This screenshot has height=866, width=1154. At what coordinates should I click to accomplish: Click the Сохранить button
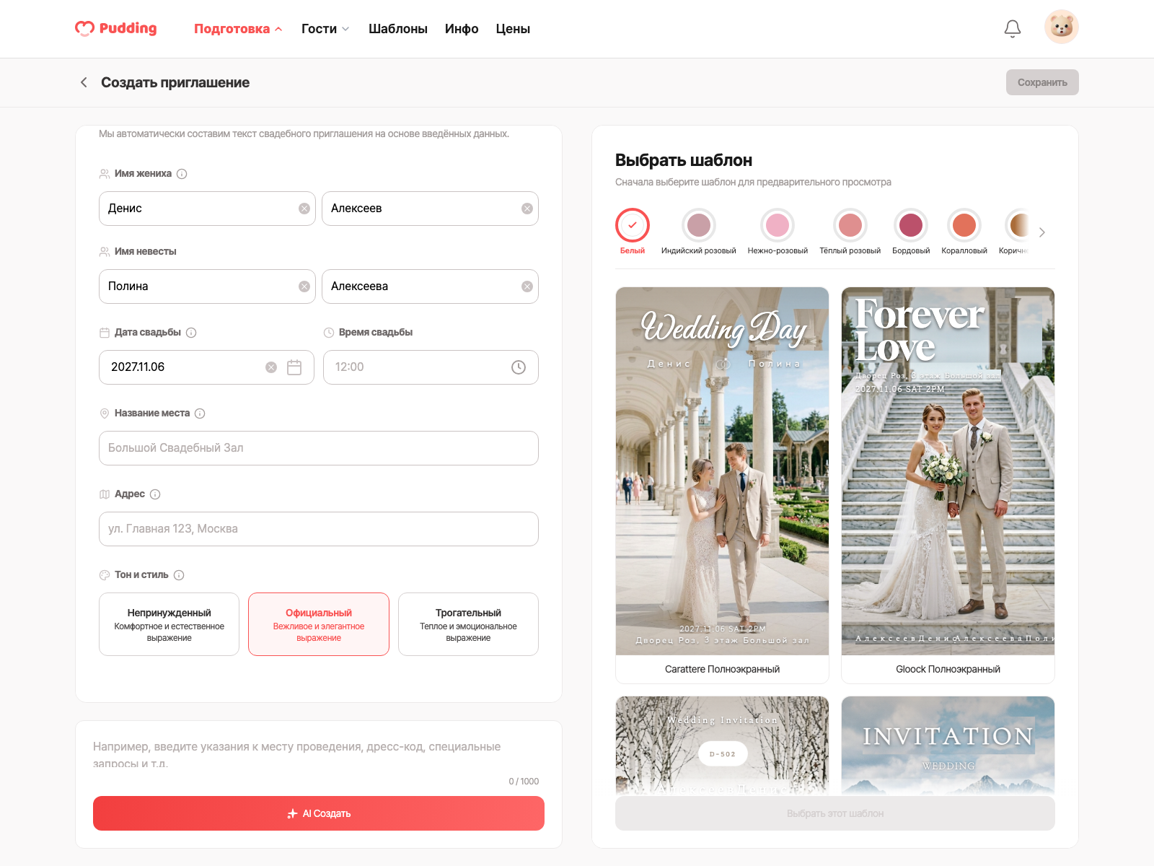(x=1042, y=82)
